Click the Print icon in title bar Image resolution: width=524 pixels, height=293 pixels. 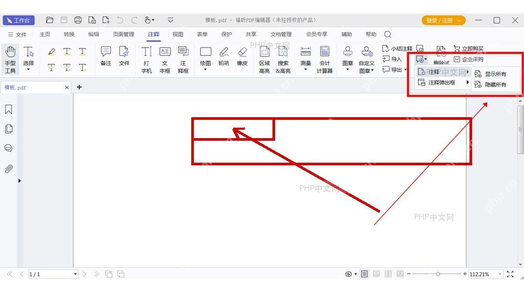(78, 20)
